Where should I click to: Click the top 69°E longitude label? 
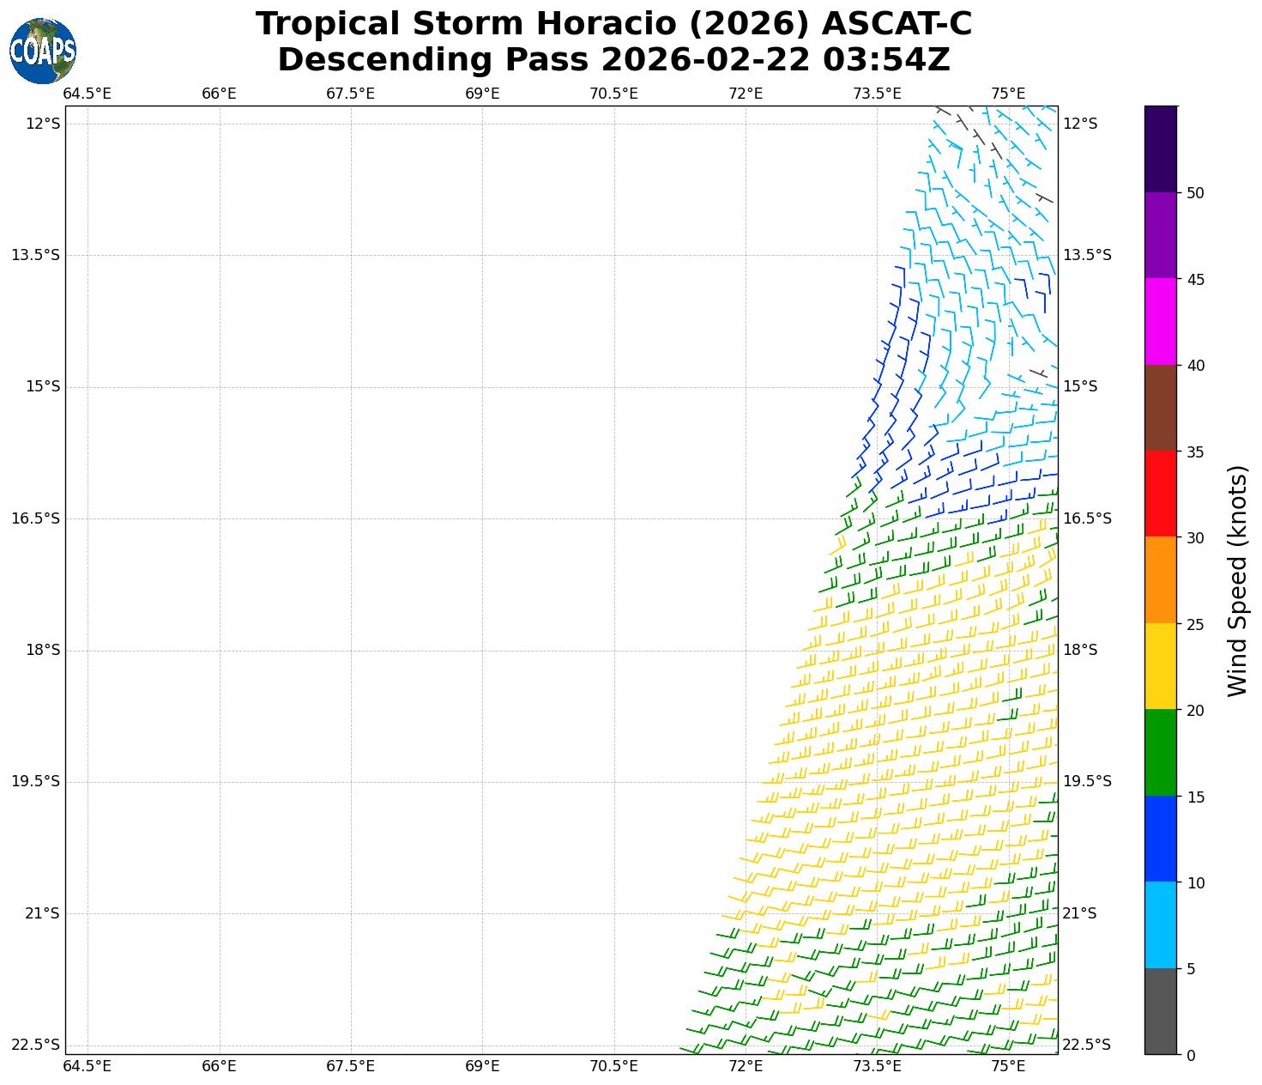[x=482, y=94]
